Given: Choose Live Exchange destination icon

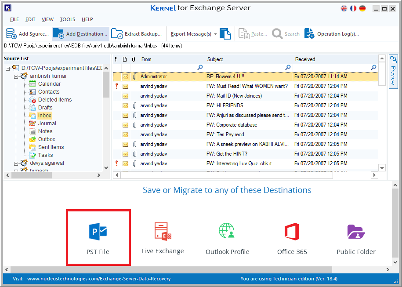Looking at the screenshot, I should coord(163,231).
